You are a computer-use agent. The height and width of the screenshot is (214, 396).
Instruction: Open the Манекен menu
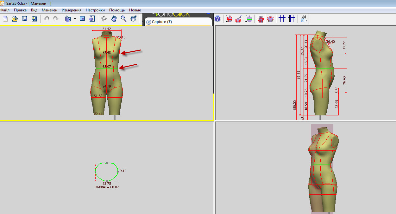[49, 10]
